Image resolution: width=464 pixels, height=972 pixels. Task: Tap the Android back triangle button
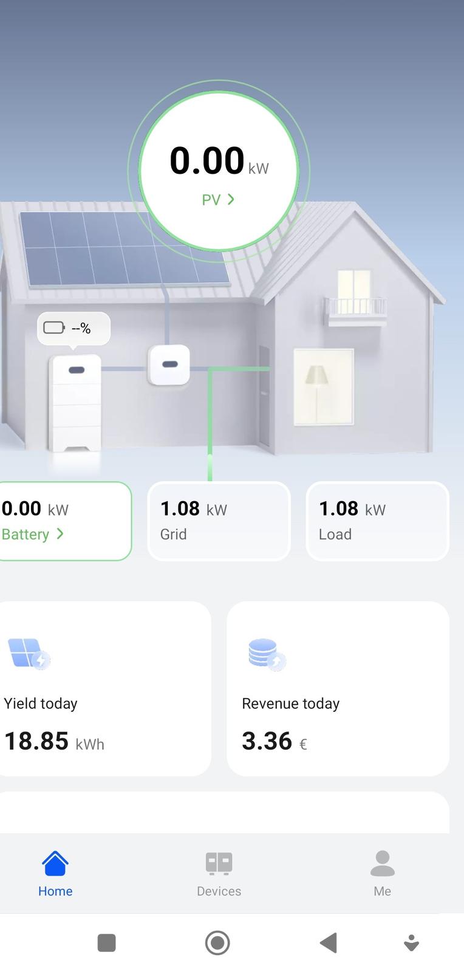329,943
